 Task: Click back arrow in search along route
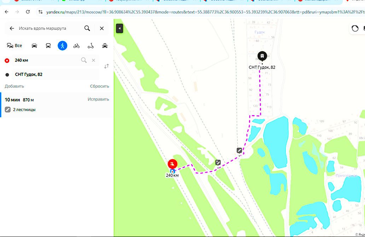click(x=12, y=28)
